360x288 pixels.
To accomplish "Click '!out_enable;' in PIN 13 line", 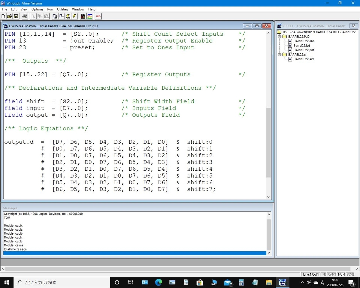I will [x=92, y=41].
